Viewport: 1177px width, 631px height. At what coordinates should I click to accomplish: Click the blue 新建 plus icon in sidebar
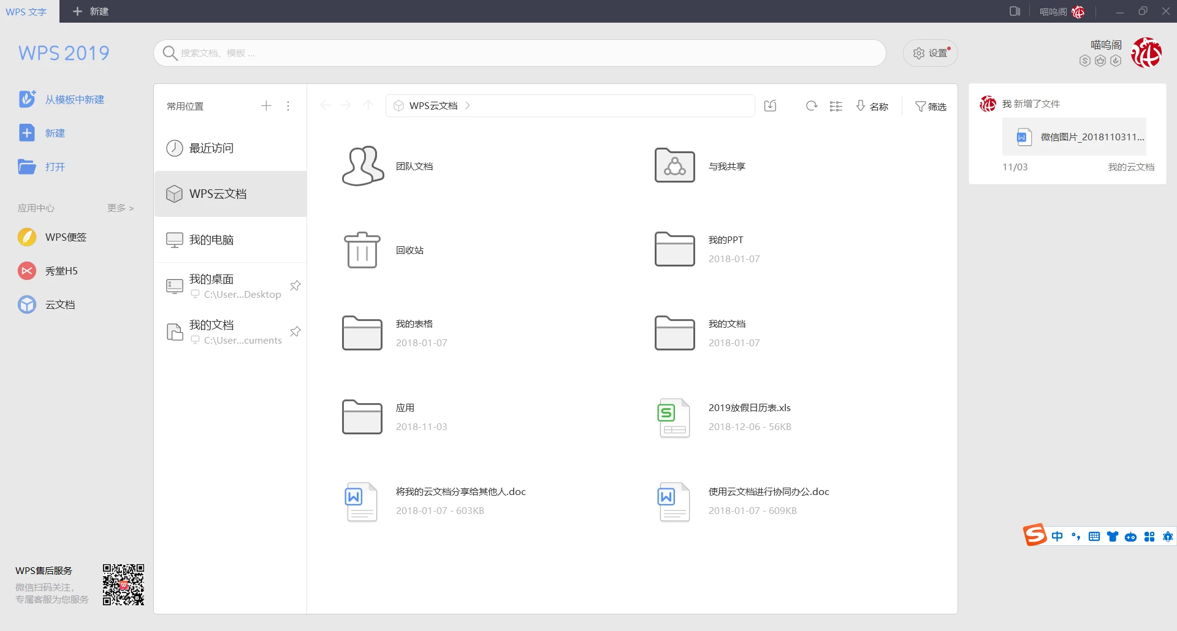pyautogui.click(x=27, y=133)
